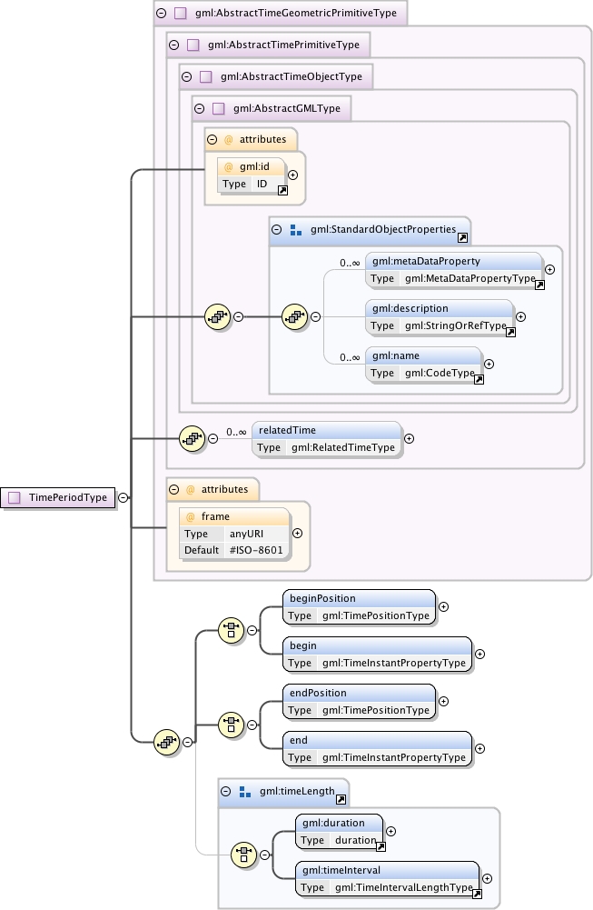
Task: Select gml:TimeInstantPropertyType under begin
Action: coord(393,663)
